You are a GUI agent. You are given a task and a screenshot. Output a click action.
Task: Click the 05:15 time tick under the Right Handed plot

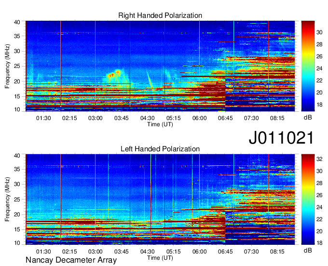pos(174,118)
